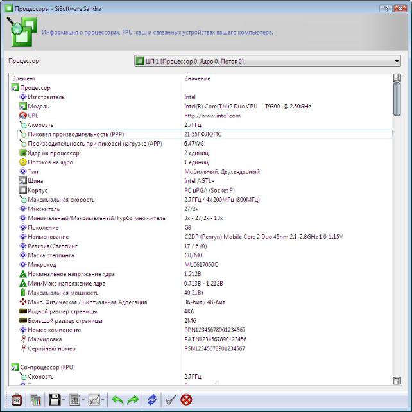Click the 'MU0617060C' microcode value
This screenshot has width=412, height=412.
[201, 265]
